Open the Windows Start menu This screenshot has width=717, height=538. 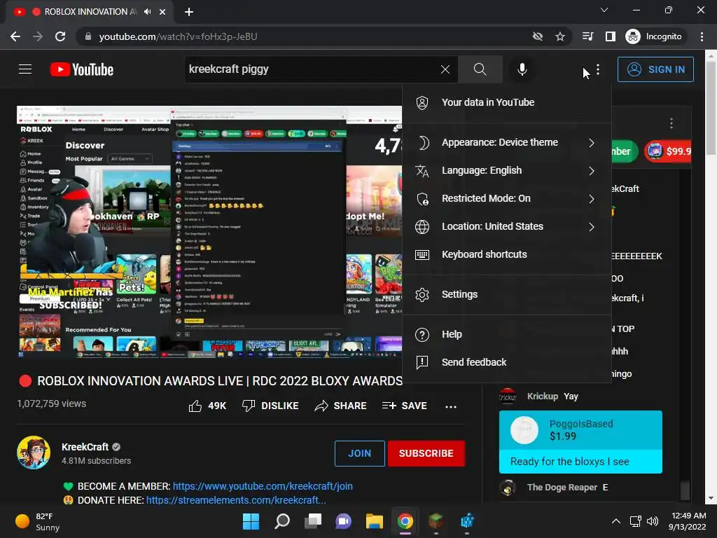[251, 521]
